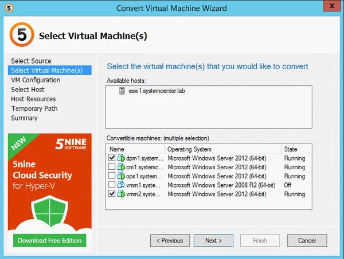Open the VM Configuration step

36,80
